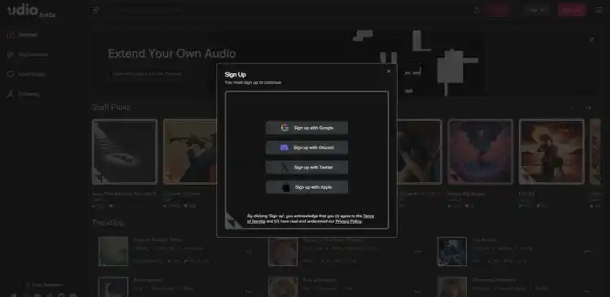This screenshot has width=610, height=297.
Task: Click Sign In in the top bar
Action: (x=537, y=10)
